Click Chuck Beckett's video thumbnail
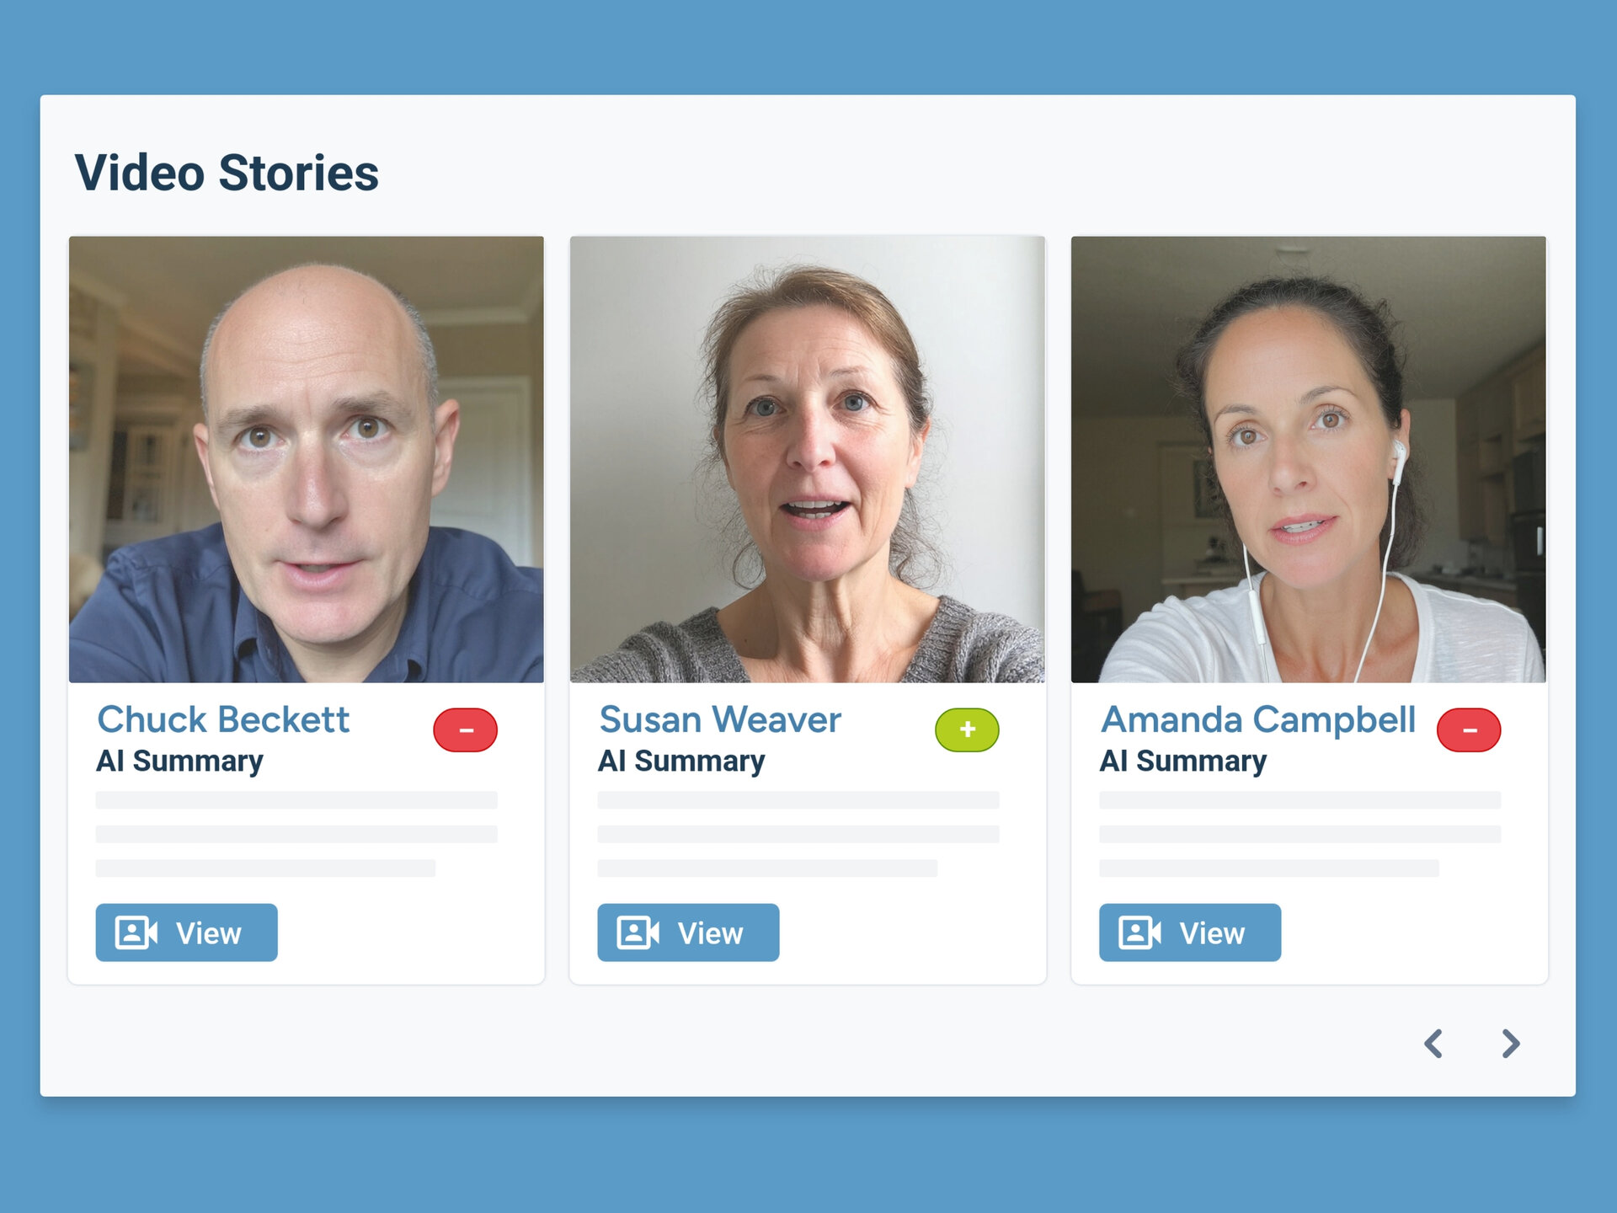Viewport: 1617px width, 1213px height. (x=307, y=459)
